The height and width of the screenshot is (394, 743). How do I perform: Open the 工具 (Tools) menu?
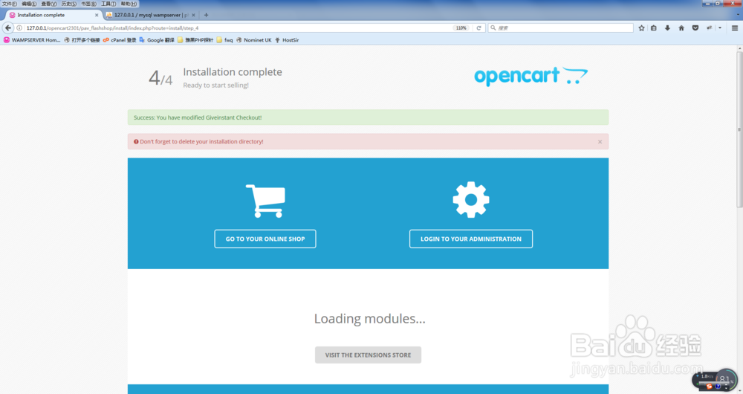108,4
